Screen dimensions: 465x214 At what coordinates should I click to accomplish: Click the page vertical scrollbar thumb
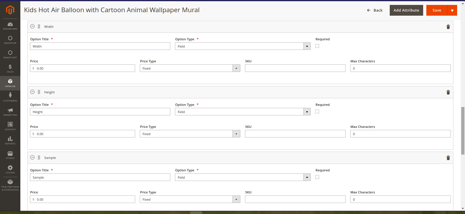[463, 130]
